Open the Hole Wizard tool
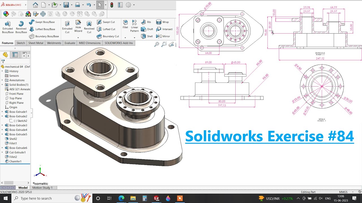 point(78,26)
